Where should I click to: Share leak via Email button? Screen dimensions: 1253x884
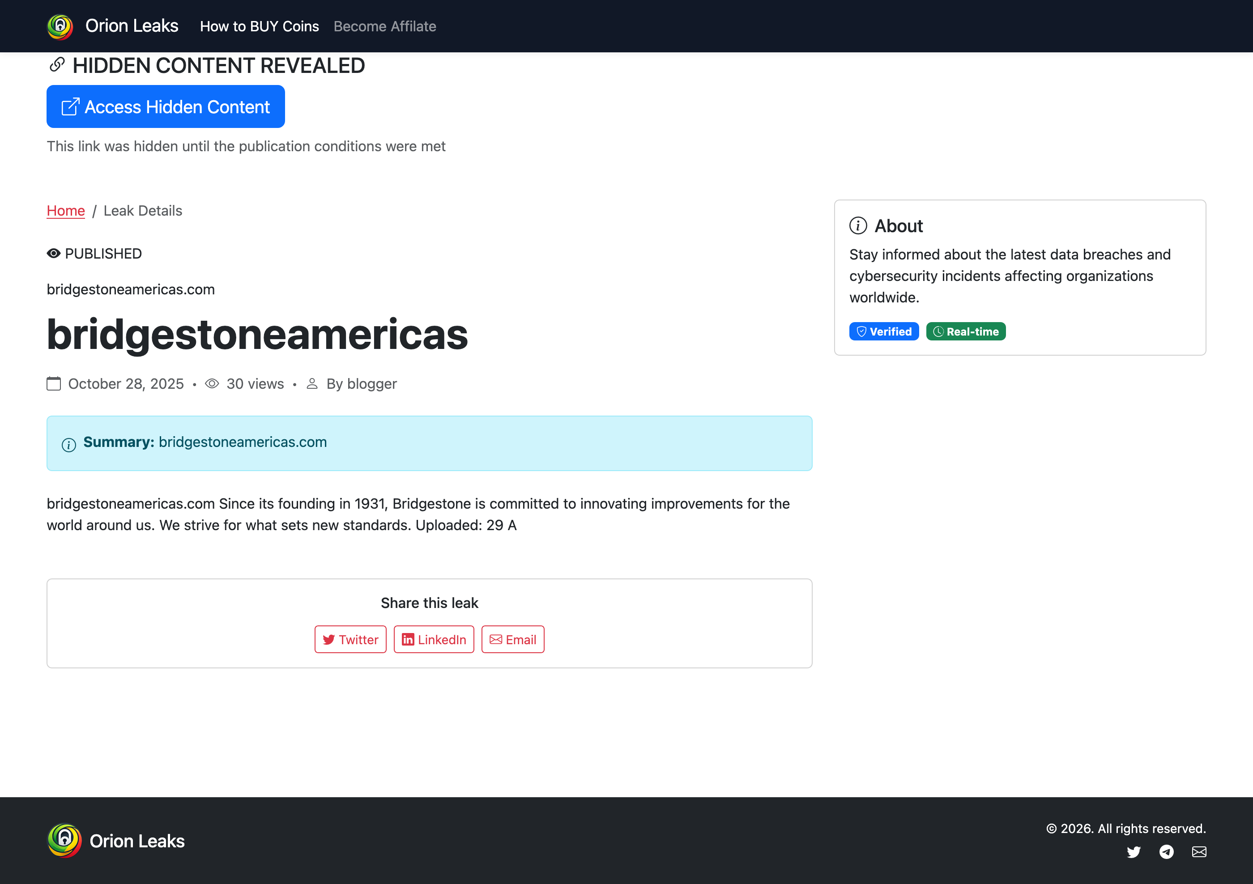(512, 640)
